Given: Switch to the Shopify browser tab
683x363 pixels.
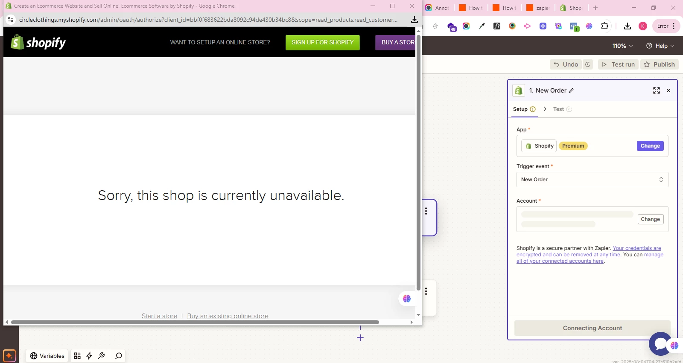Looking at the screenshot, I should [x=572, y=8].
